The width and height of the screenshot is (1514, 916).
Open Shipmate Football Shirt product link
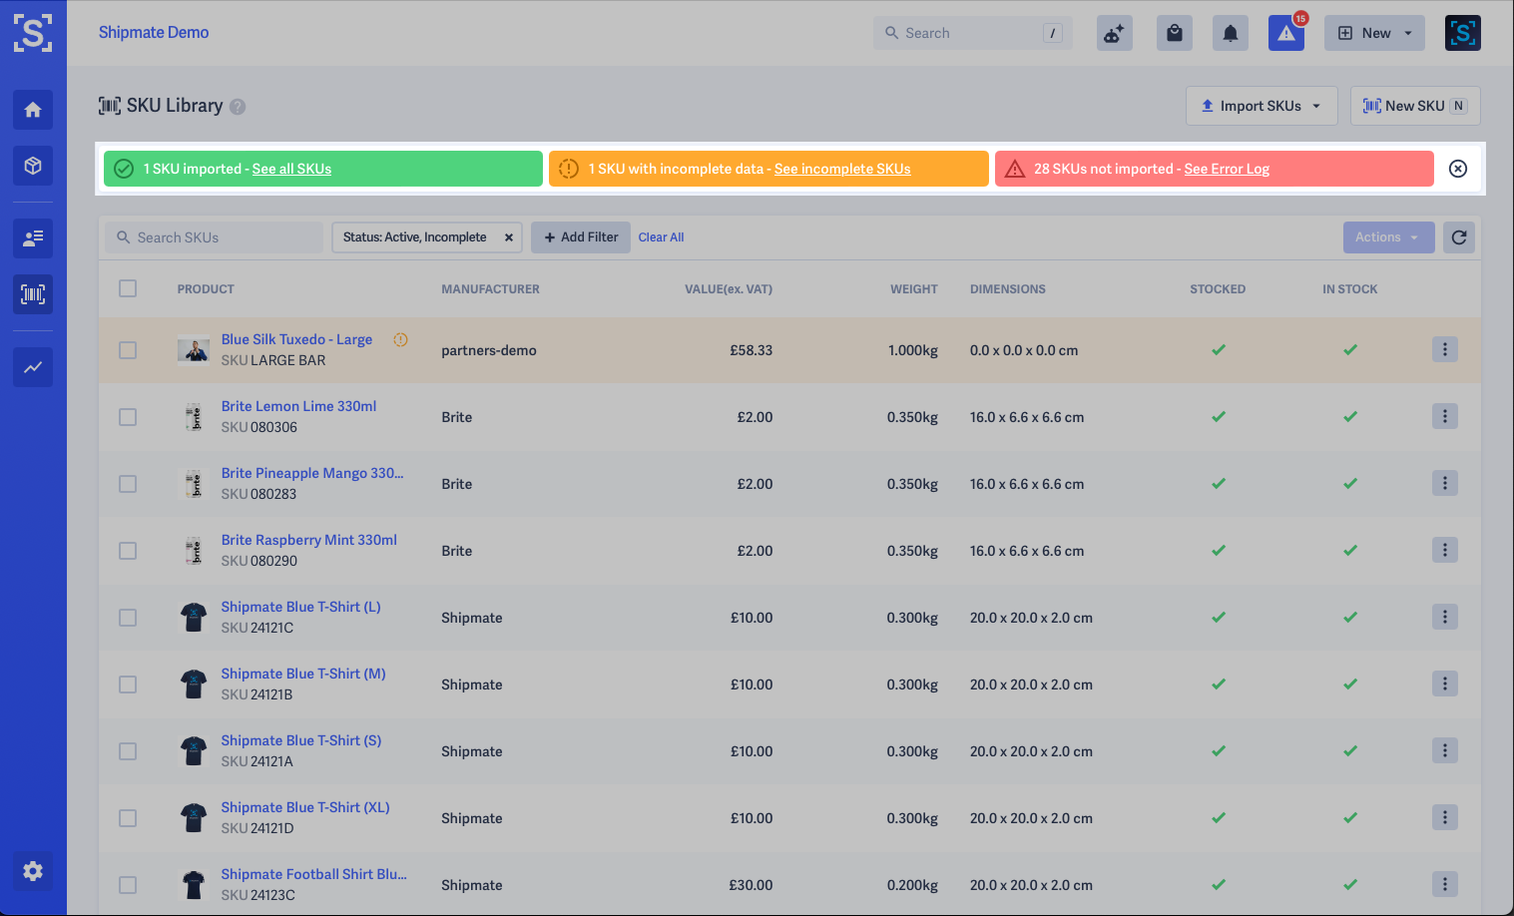coord(313,874)
